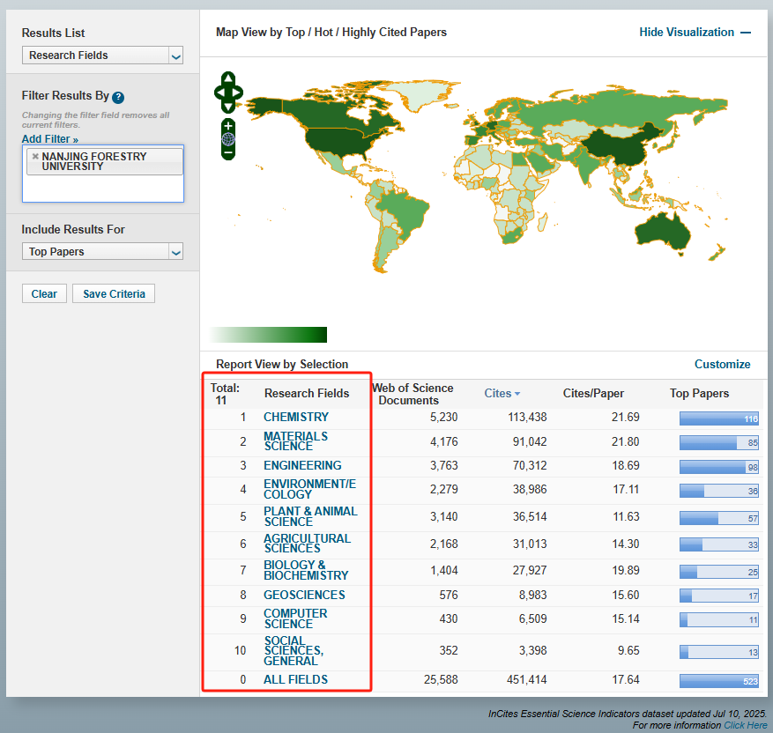
Task: Open PLANT & ANIMAL SCIENCE field
Action: click(x=310, y=516)
